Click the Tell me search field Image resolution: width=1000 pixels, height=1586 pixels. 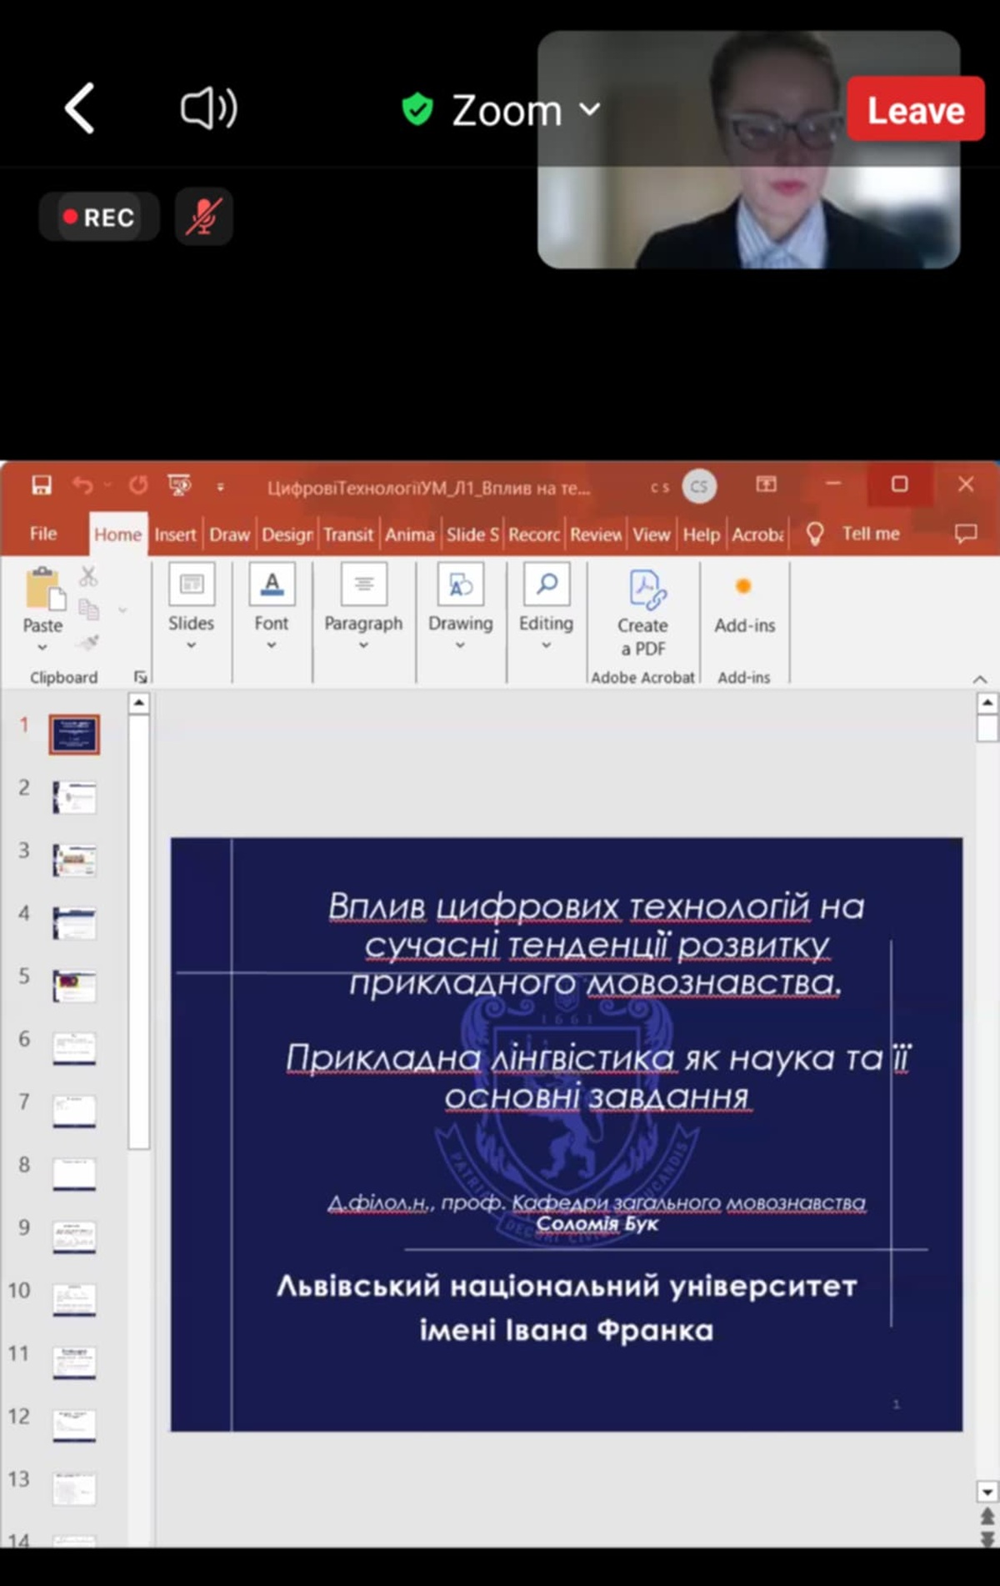869,534
